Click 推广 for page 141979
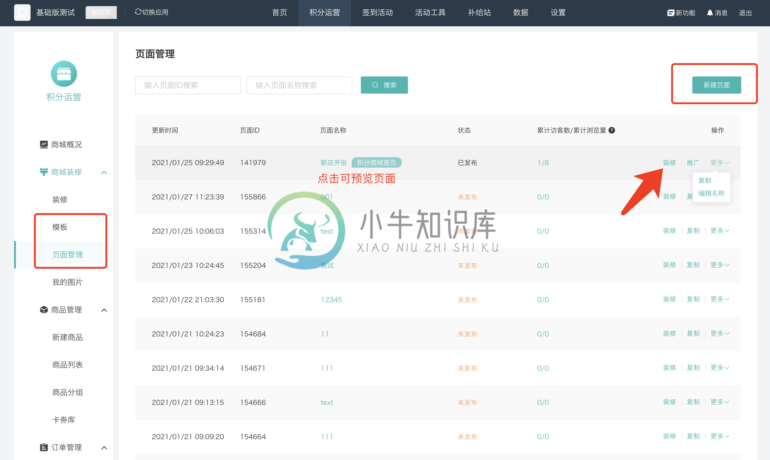The width and height of the screenshot is (770, 460). coord(693,162)
